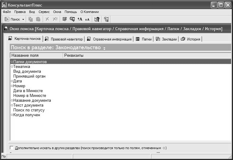
Task: Select the Текст документа field row
Action: (x=121, y=105)
